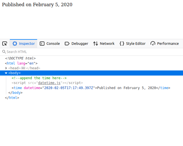Open the Style Editor tab
The image size is (183, 146).
(x=133, y=44)
